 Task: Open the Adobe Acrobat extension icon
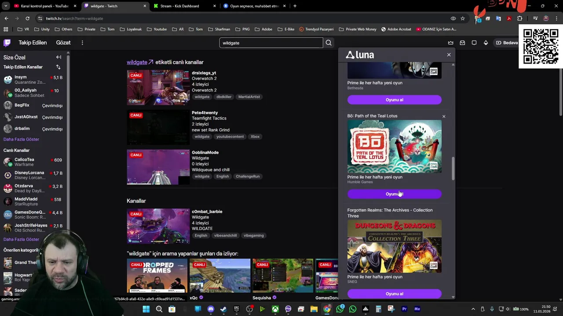coord(509,18)
